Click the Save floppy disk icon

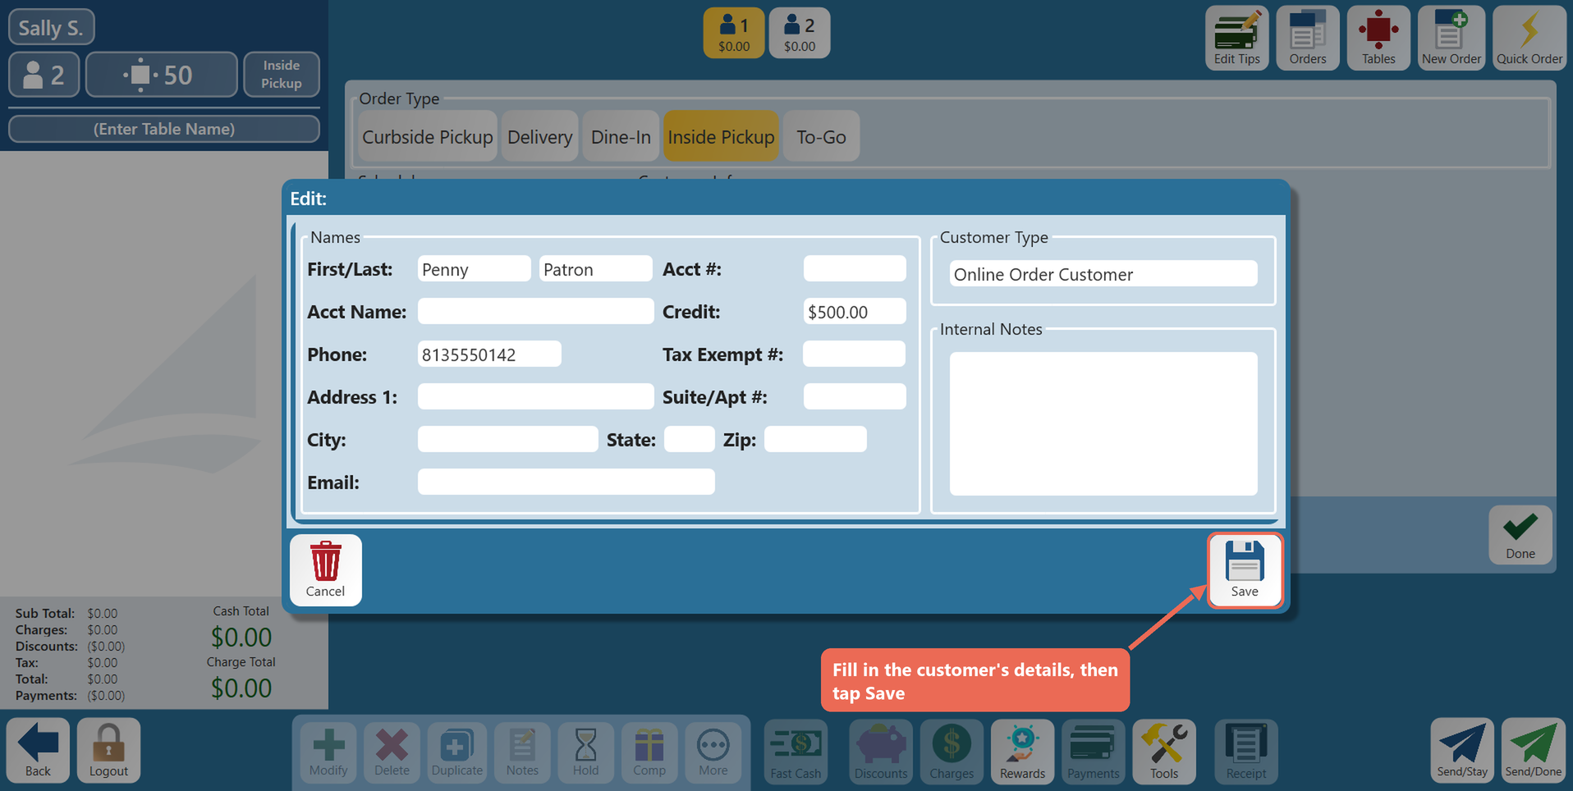pos(1245,570)
